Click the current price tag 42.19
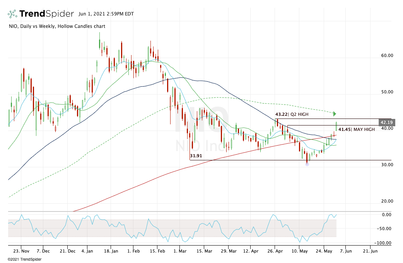The width and height of the screenshot is (403, 263). (386, 122)
